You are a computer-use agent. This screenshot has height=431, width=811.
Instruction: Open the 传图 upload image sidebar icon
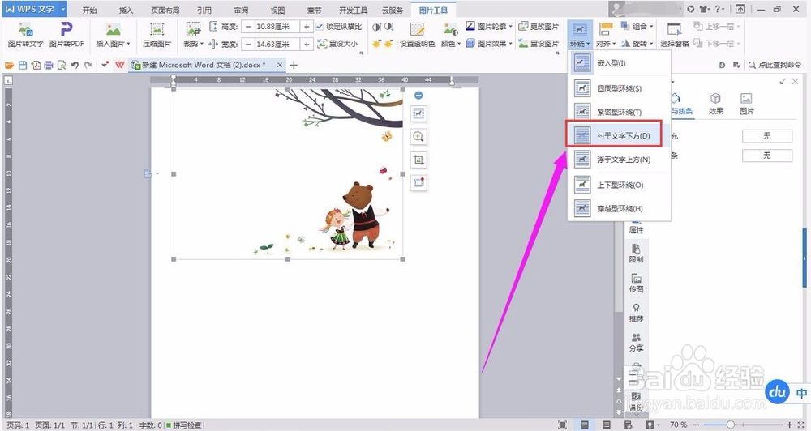(x=636, y=284)
